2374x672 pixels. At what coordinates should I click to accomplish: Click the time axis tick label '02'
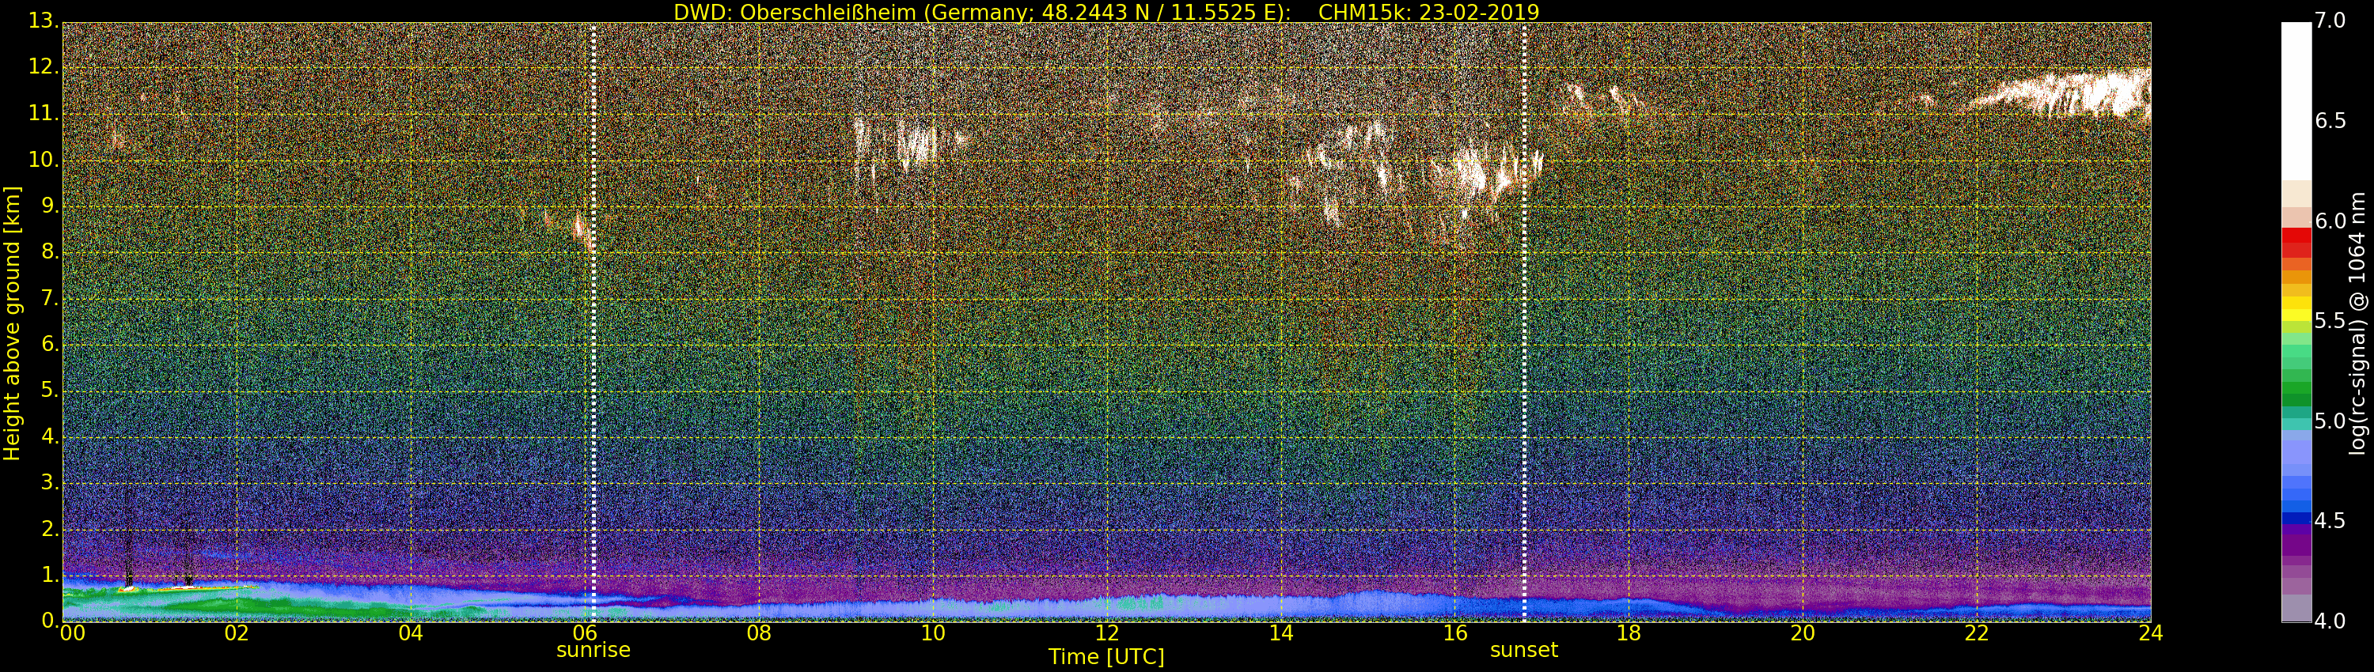(x=237, y=633)
